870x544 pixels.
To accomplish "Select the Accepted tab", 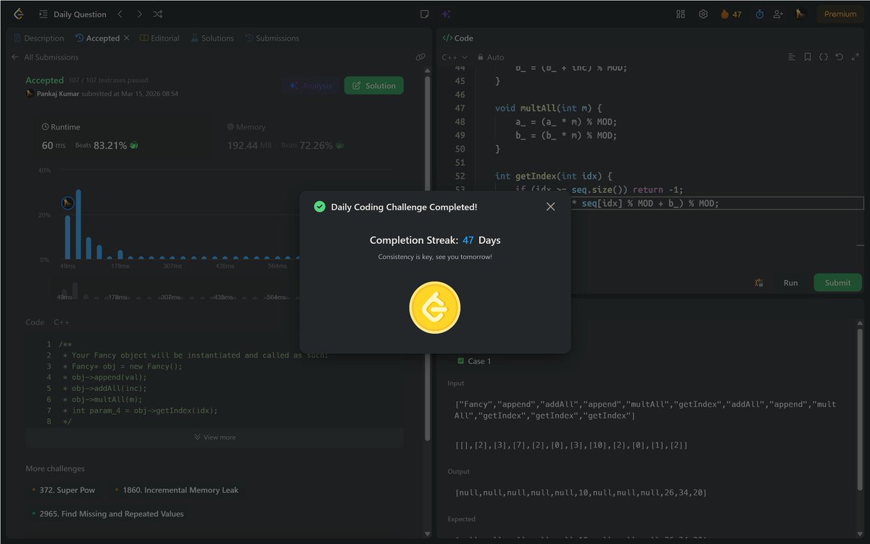I will pos(97,38).
